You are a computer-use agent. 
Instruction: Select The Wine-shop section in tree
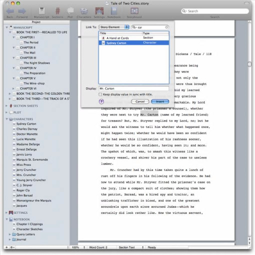coord(34,83)
